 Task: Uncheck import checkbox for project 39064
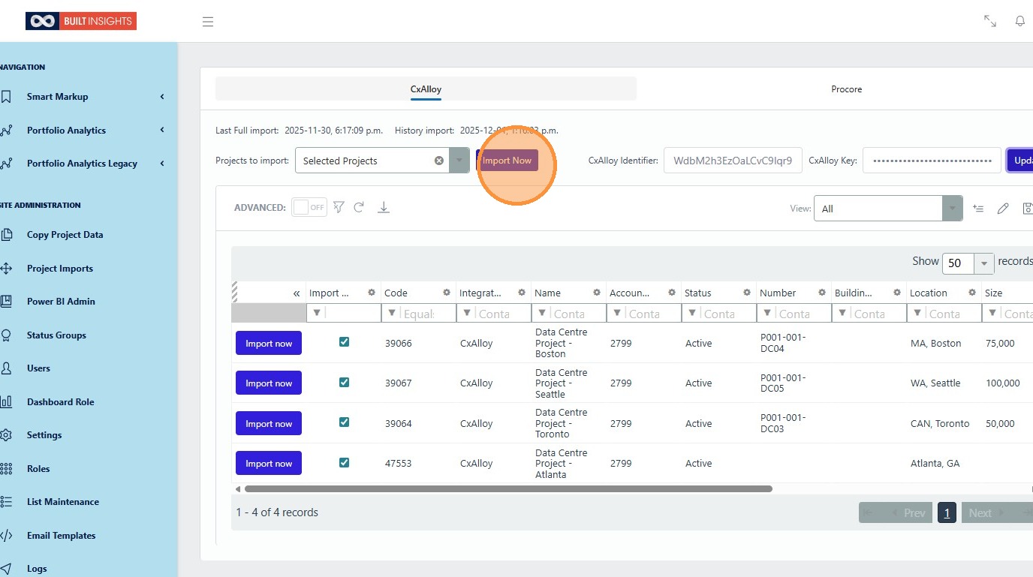344,422
